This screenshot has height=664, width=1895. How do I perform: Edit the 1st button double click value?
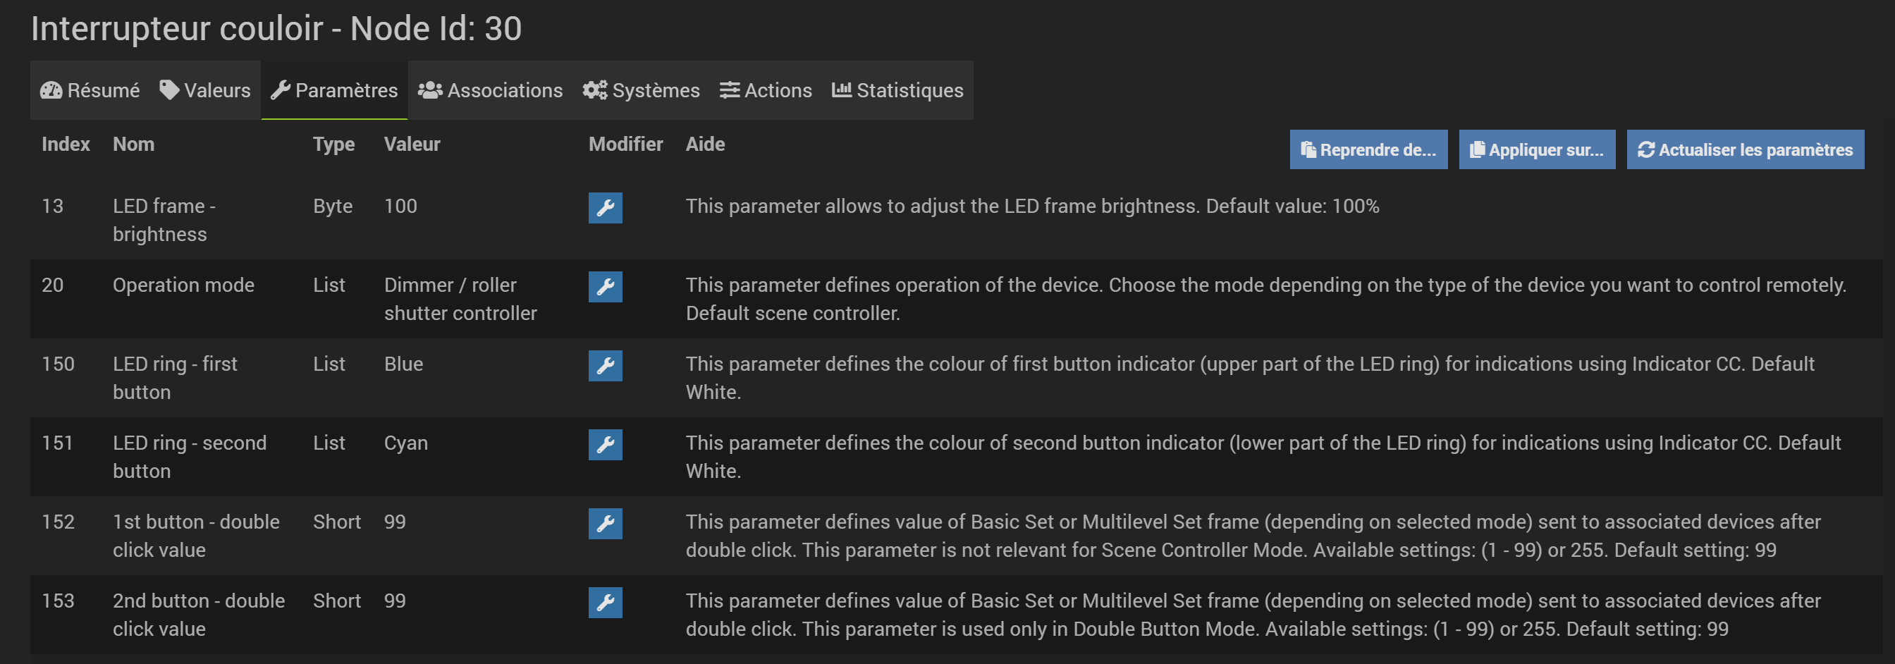[605, 524]
